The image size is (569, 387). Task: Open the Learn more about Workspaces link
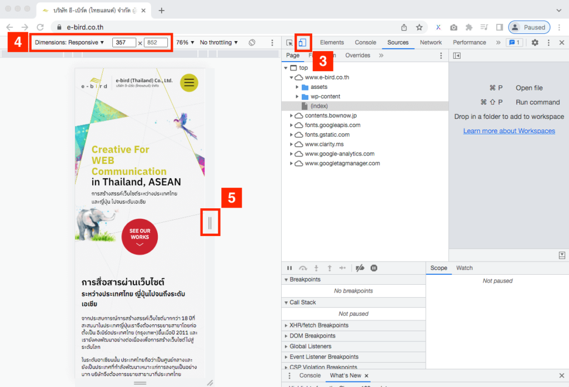point(509,130)
